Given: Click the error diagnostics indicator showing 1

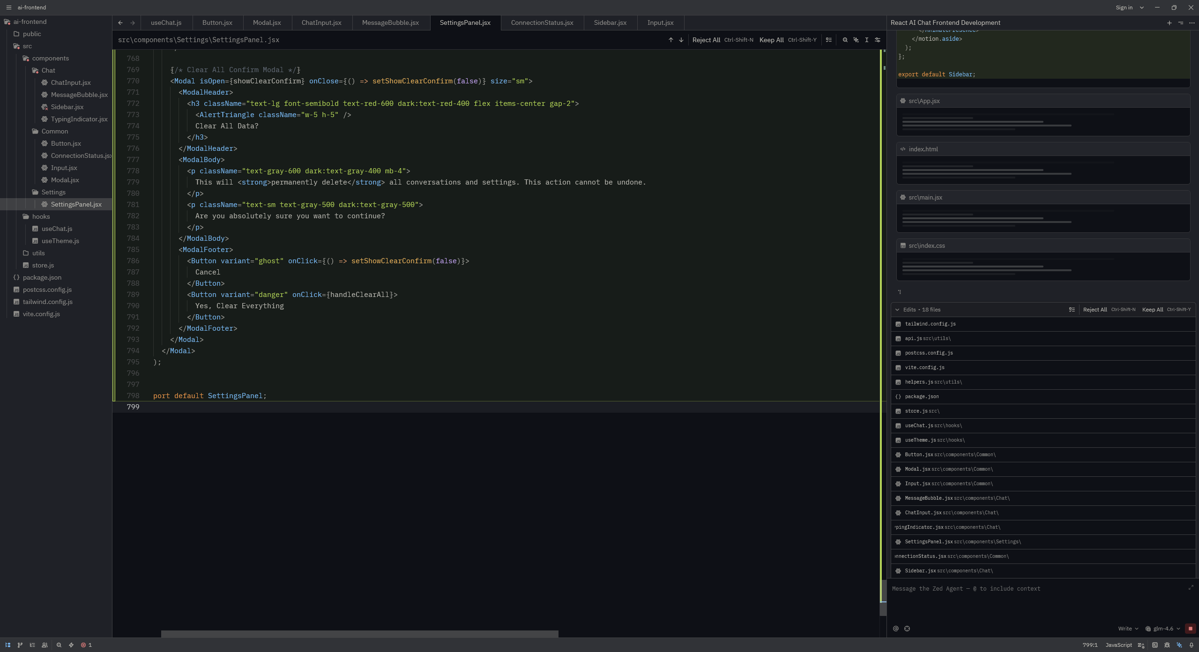Looking at the screenshot, I should coord(86,645).
